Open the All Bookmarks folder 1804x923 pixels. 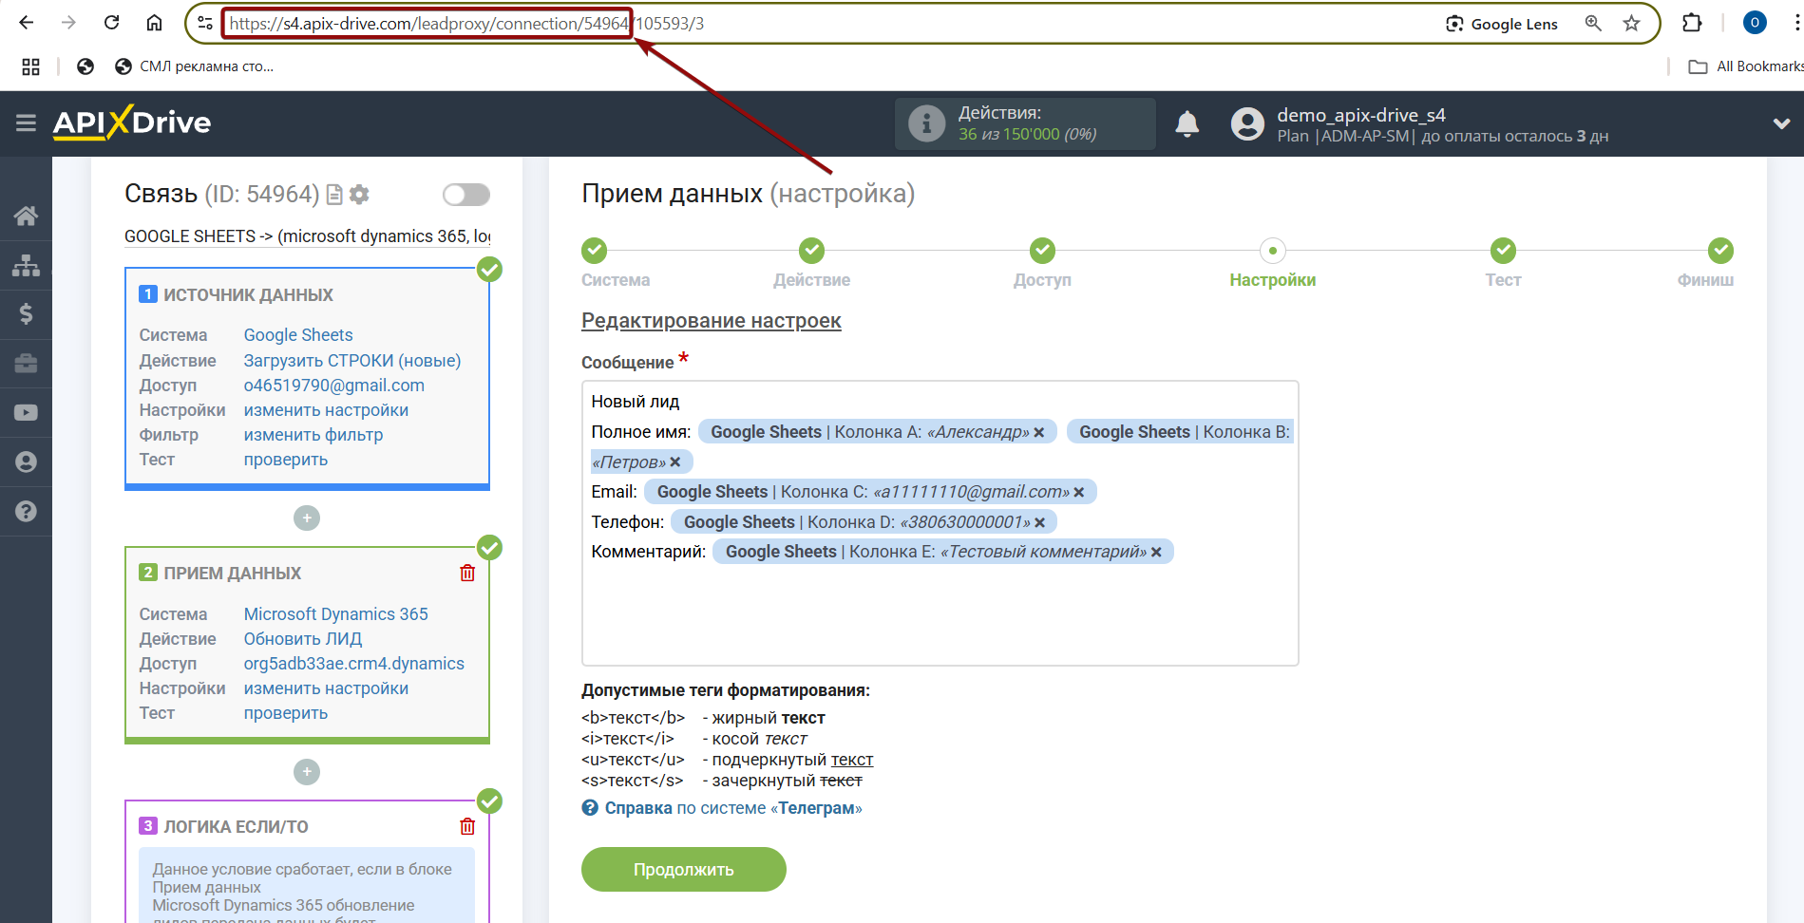click(x=1745, y=66)
